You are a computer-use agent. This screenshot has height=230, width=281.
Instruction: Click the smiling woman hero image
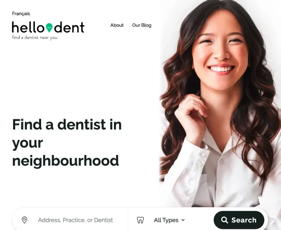coord(220,104)
